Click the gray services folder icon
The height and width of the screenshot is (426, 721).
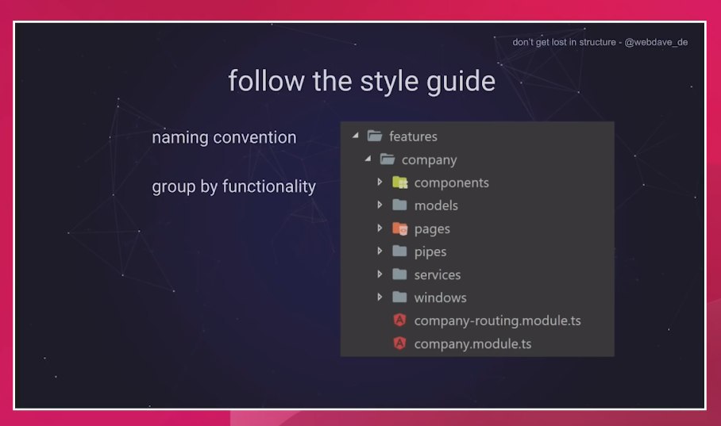(x=399, y=274)
